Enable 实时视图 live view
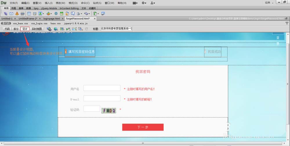This screenshot has width=290, height=146. point(37,29)
